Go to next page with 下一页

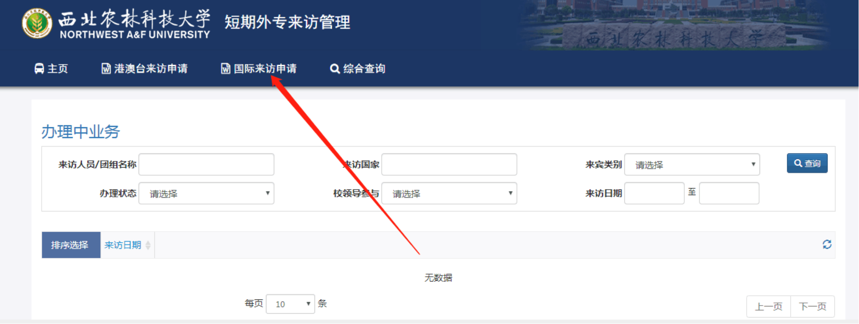point(812,306)
